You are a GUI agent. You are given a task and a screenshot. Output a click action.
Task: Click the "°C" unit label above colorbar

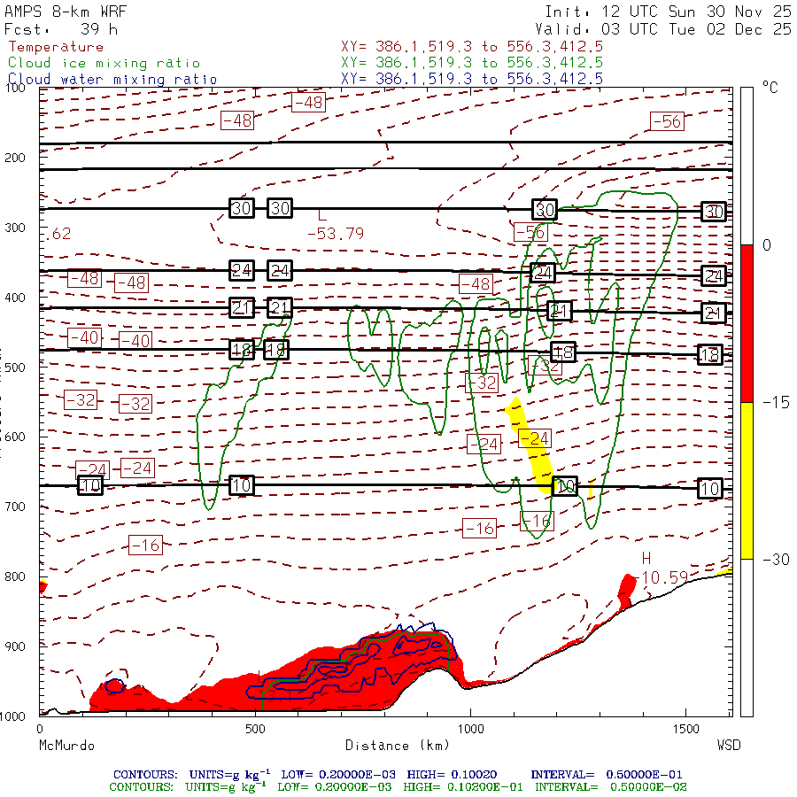tap(770, 88)
